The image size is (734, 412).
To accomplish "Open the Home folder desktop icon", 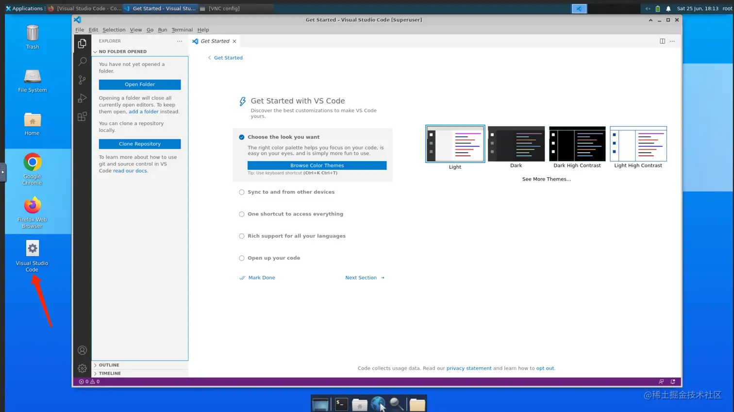I will [x=33, y=124].
